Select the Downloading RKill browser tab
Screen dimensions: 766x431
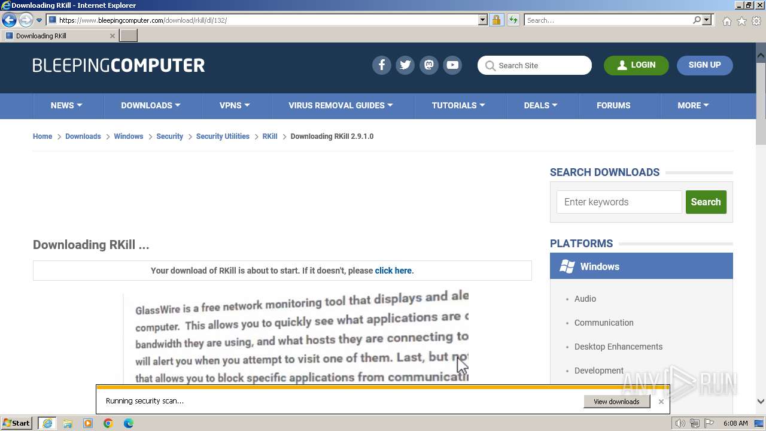(x=59, y=36)
